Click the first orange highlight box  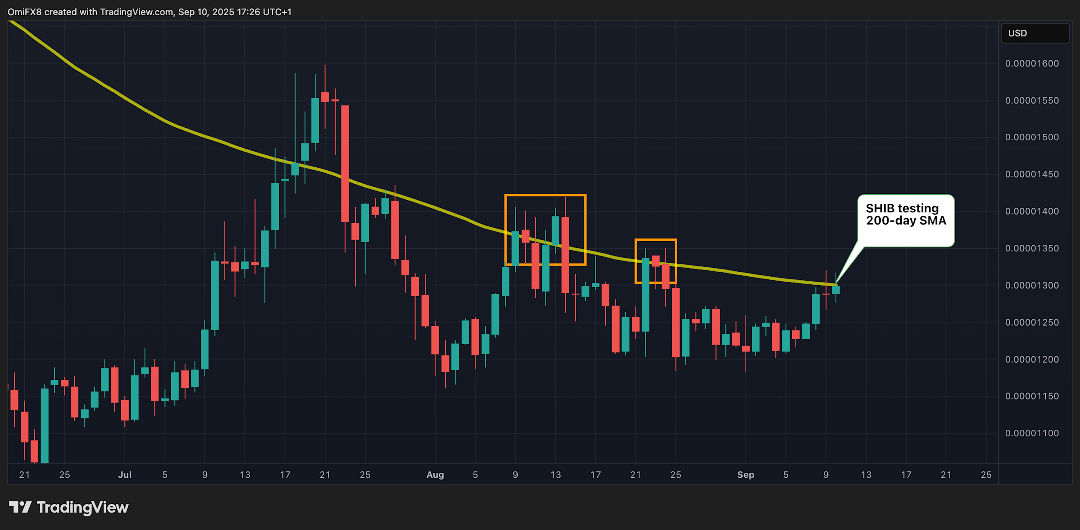tap(545, 229)
